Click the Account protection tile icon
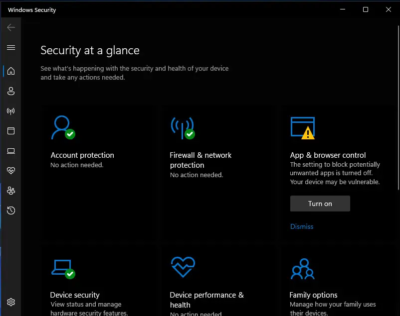 pos(63,127)
